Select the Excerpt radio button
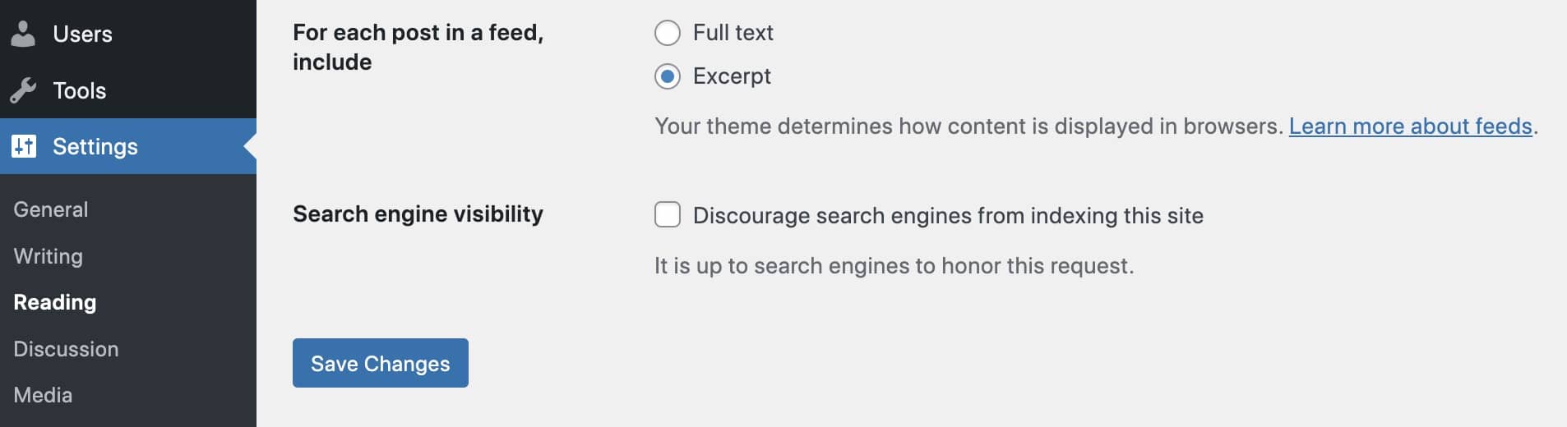 (x=668, y=76)
